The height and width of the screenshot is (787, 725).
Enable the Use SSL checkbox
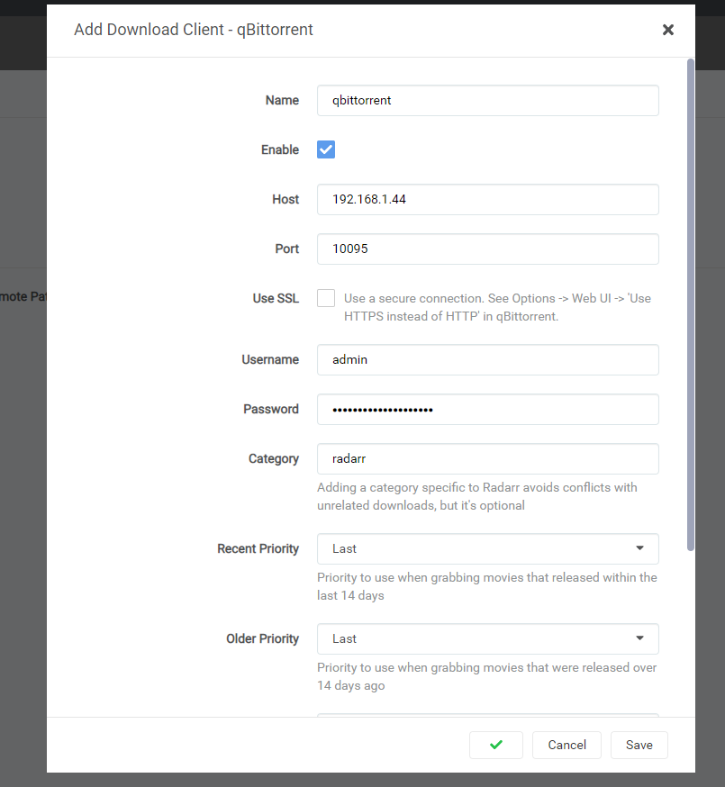[326, 298]
